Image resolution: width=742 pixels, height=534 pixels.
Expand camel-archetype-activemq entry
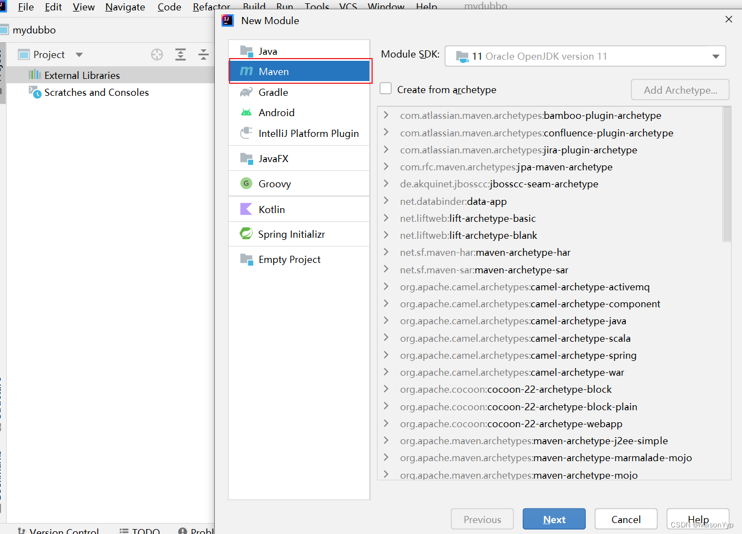coord(386,286)
